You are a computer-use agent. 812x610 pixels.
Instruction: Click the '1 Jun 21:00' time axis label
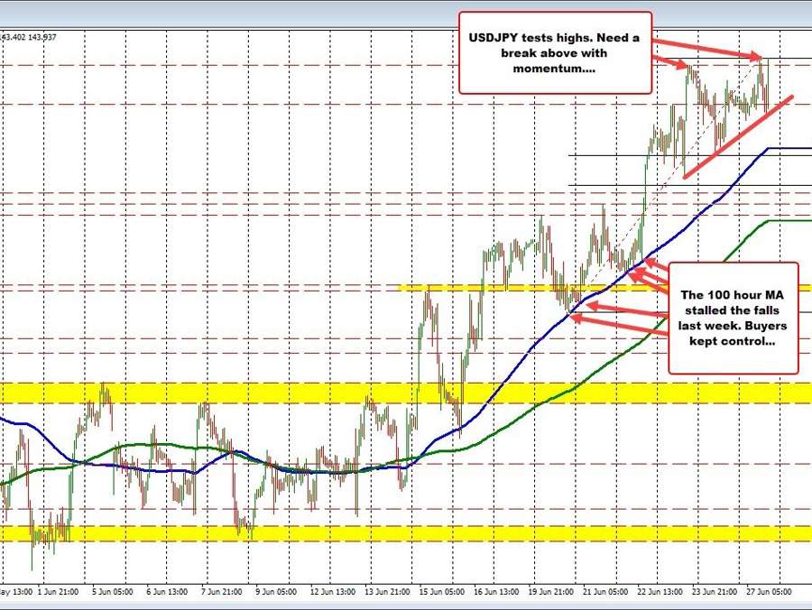coord(57,593)
